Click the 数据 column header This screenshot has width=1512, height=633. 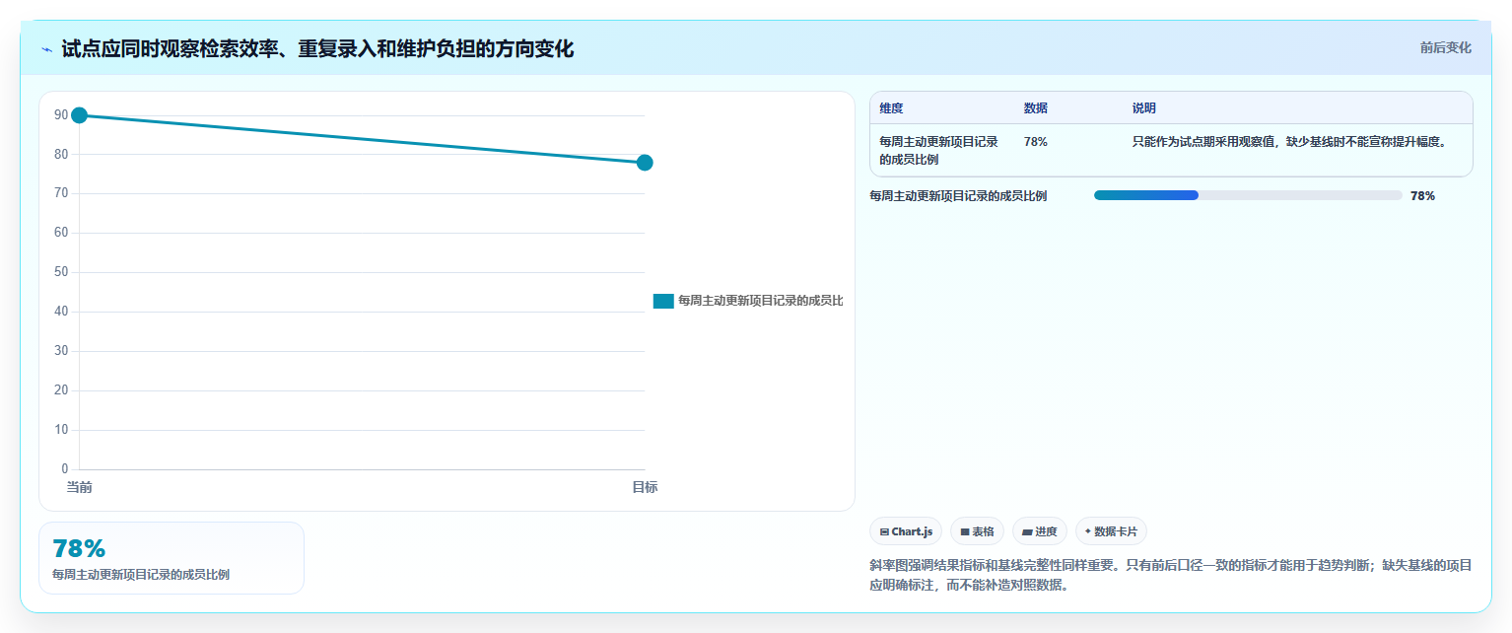pos(1036,108)
